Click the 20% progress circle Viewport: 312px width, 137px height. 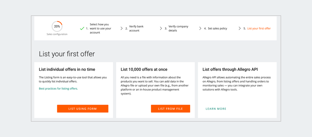[x=57, y=26]
